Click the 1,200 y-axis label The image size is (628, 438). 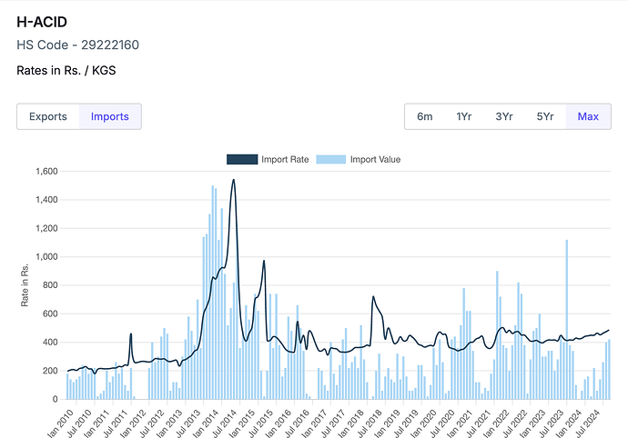46,228
